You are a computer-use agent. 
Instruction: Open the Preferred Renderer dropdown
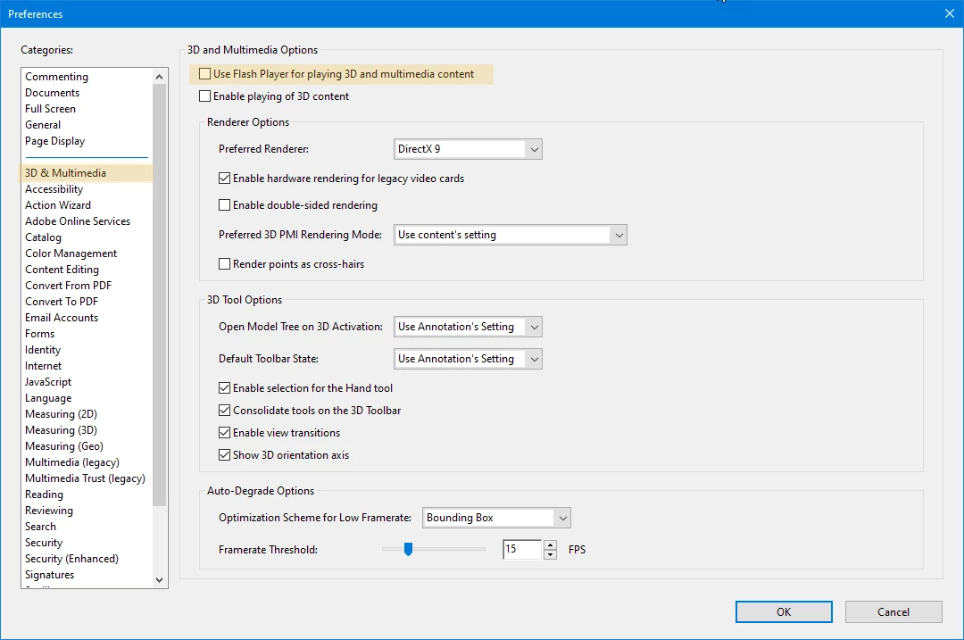pos(534,149)
